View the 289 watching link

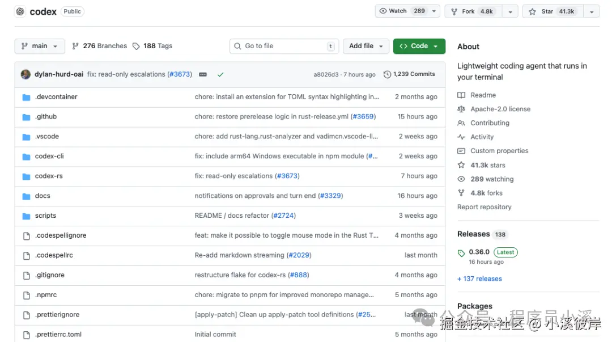tap(492, 179)
